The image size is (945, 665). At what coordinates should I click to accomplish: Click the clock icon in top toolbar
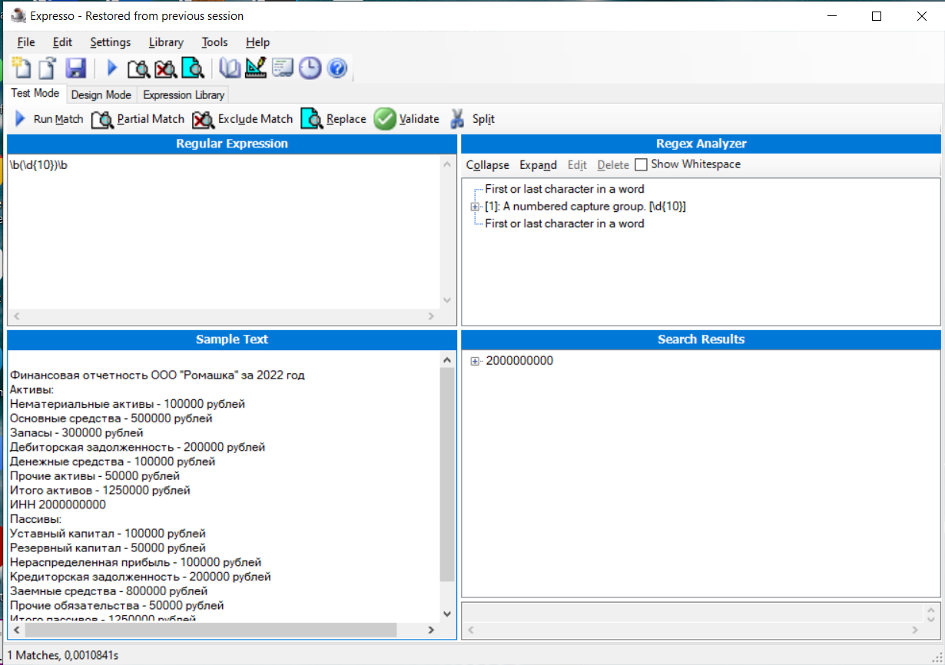pyautogui.click(x=310, y=68)
